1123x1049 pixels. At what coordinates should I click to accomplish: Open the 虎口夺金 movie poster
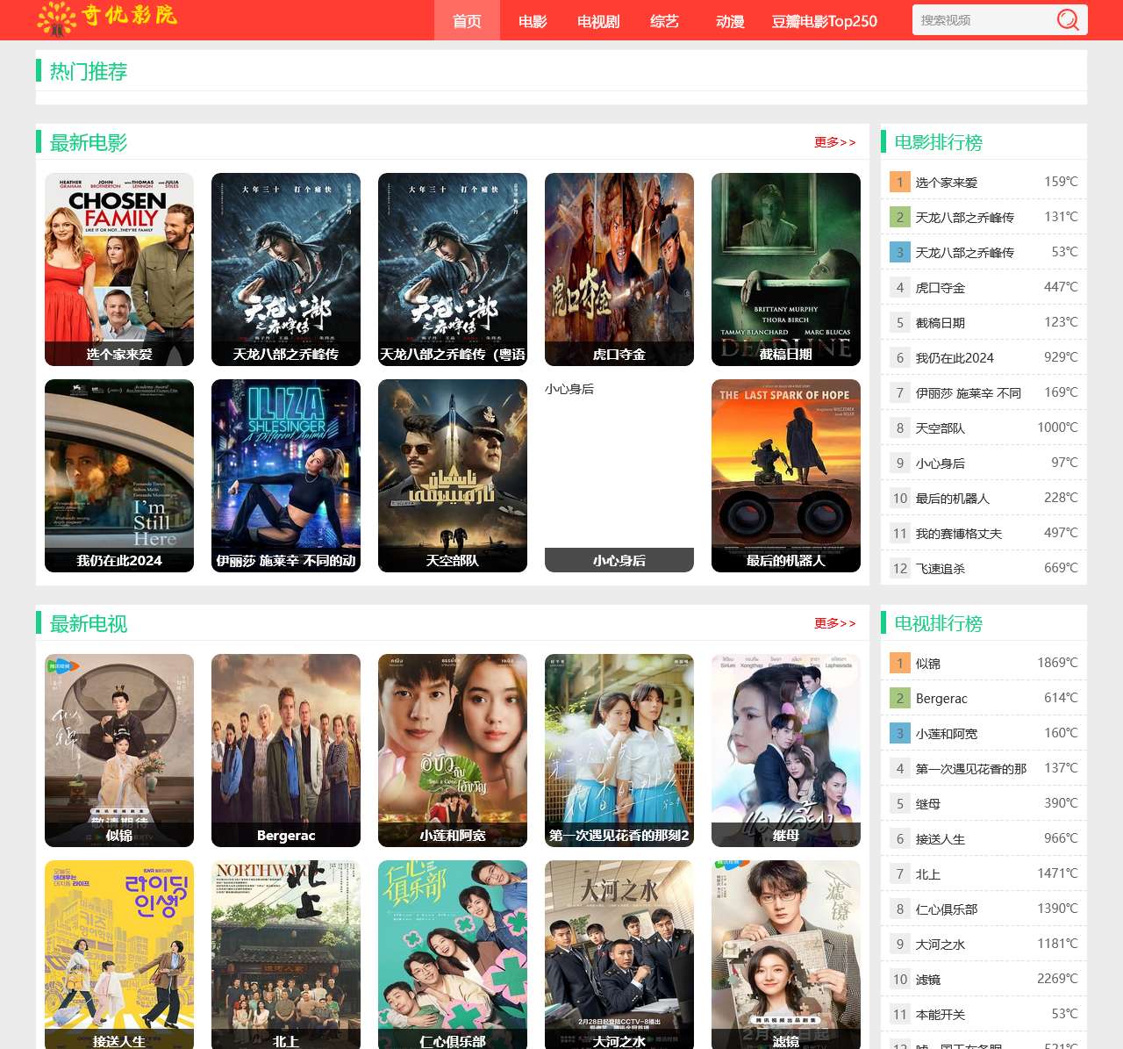tap(619, 269)
